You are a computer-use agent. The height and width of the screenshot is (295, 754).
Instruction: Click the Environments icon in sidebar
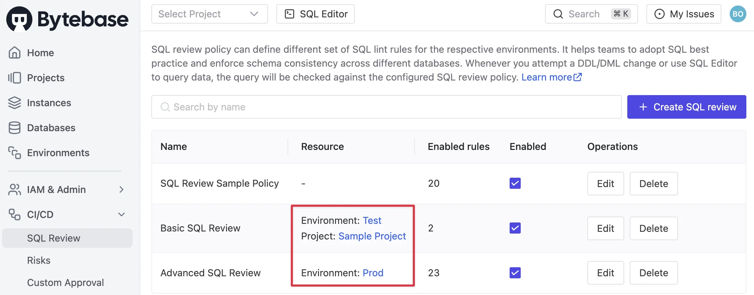[x=15, y=153]
